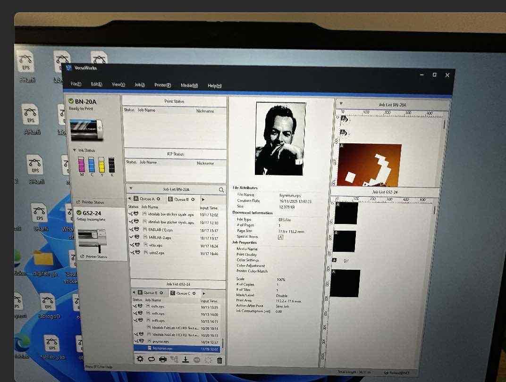
Task: Click the BN-20A printer name heading
Action: coord(85,101)
